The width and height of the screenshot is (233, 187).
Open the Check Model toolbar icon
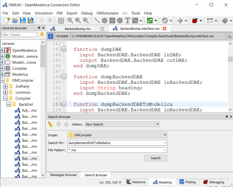pyautogui.click(x=165, y=20)
